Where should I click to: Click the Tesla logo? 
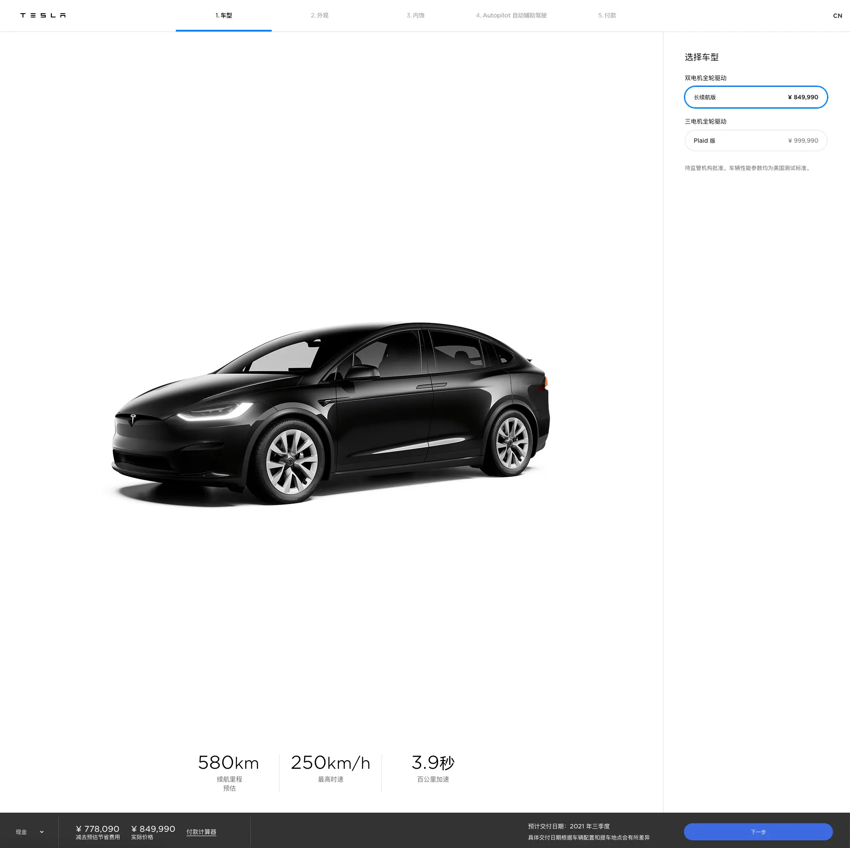tap(43, 15)
